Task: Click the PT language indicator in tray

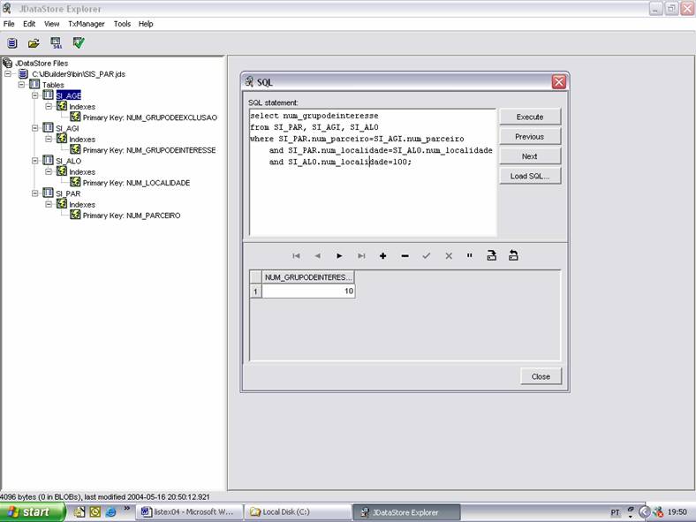Action: click(x=616, y=512)
